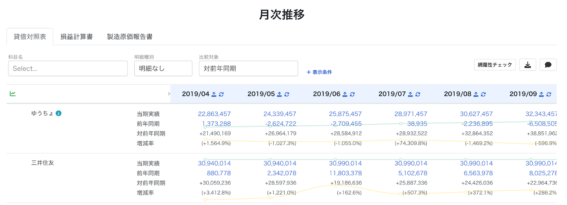This screenshot has height=205, width=567.
Task: Open ゆうちょ prior-year value -2,624,722
Action: (x=281, y=124)
